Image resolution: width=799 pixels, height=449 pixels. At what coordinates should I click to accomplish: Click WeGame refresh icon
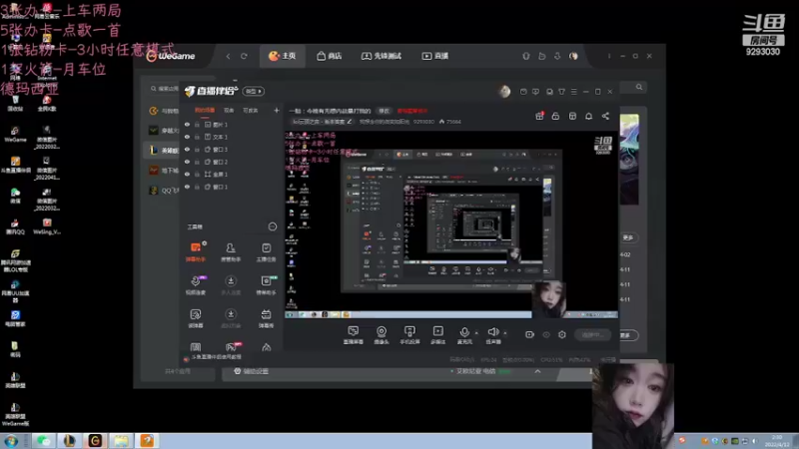[244, 56]
